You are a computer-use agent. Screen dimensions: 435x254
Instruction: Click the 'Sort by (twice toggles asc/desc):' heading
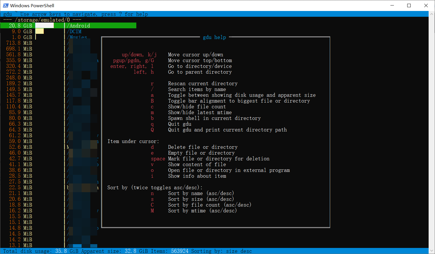tap(155, 188)
